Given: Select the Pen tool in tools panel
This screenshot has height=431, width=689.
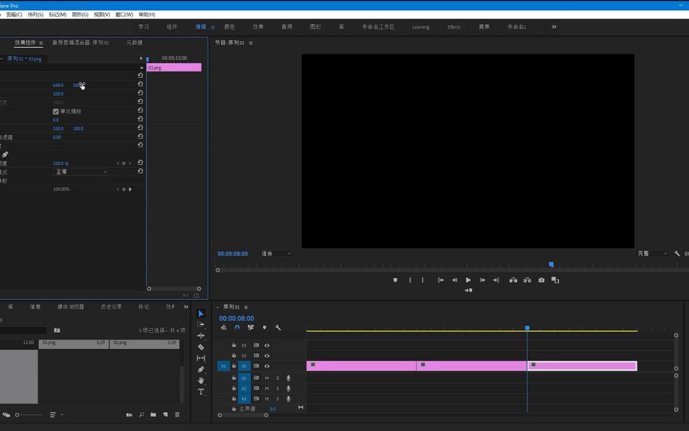Looking at the screenshot, I should click(x=201, y=370).
